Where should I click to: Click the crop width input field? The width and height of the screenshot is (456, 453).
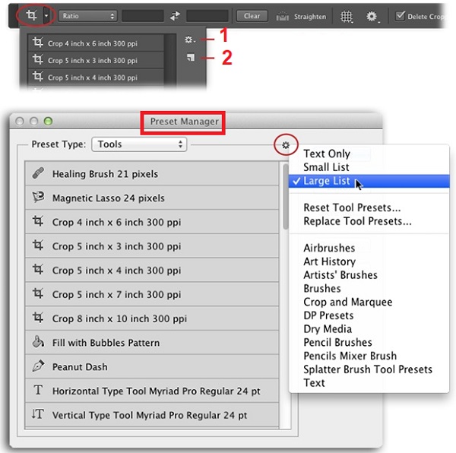143,16
